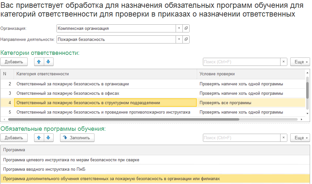Open the Направление деятельности open-form icon
312x184 pixels.
(x=186, y=39)
